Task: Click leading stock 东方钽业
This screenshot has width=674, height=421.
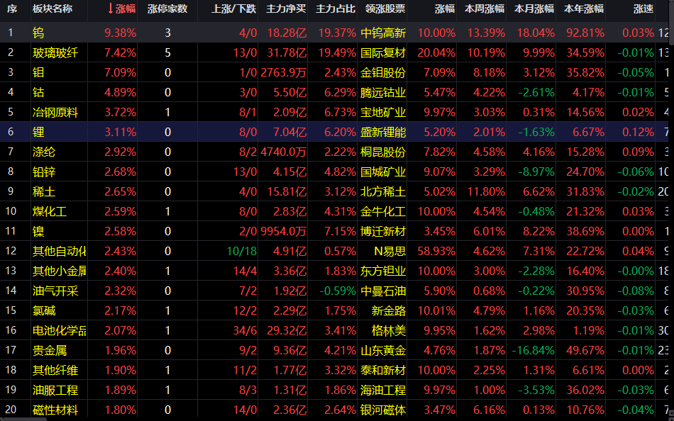Action: pos(383,271)
